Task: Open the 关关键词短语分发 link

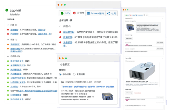Action: (x=18, y=65)
